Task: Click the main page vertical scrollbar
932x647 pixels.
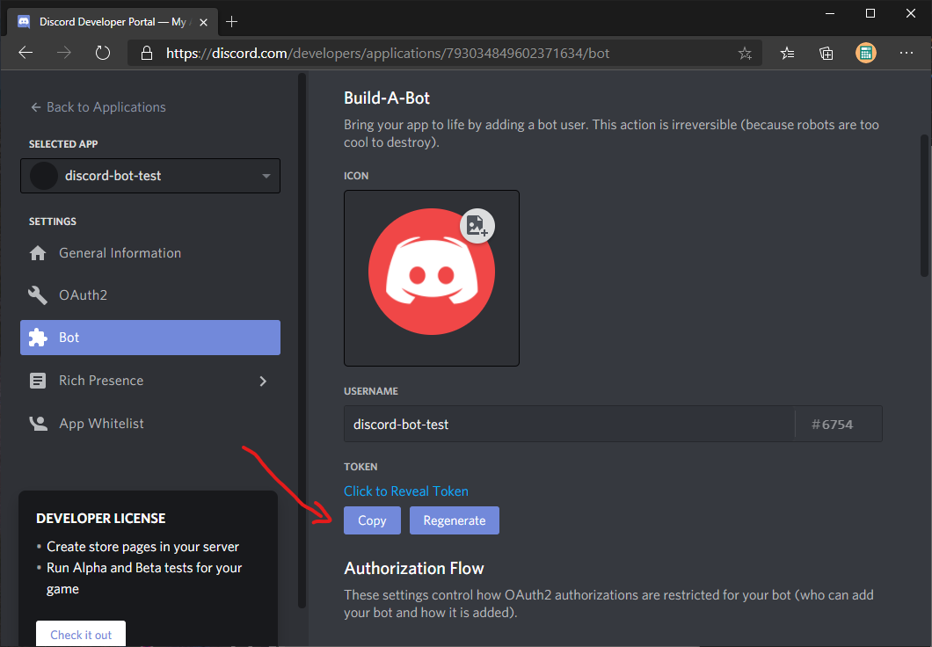Action: [924, 205]
